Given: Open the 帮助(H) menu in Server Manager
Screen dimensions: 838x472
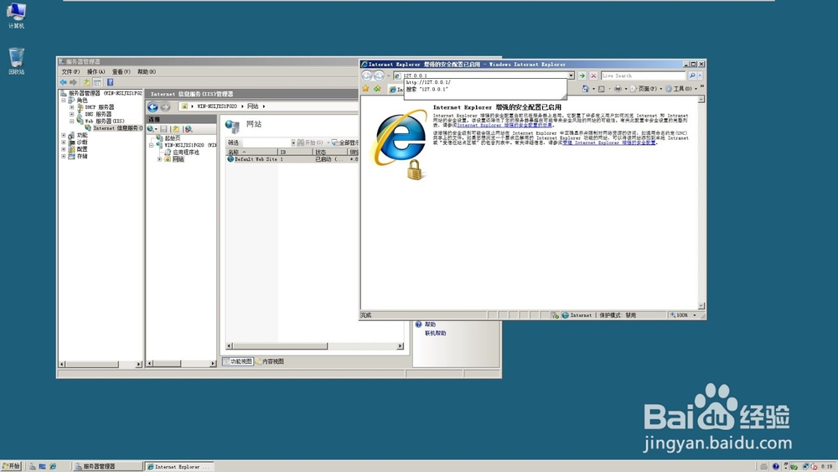Looking at the screenshot, I should click(x=147, y=71).
